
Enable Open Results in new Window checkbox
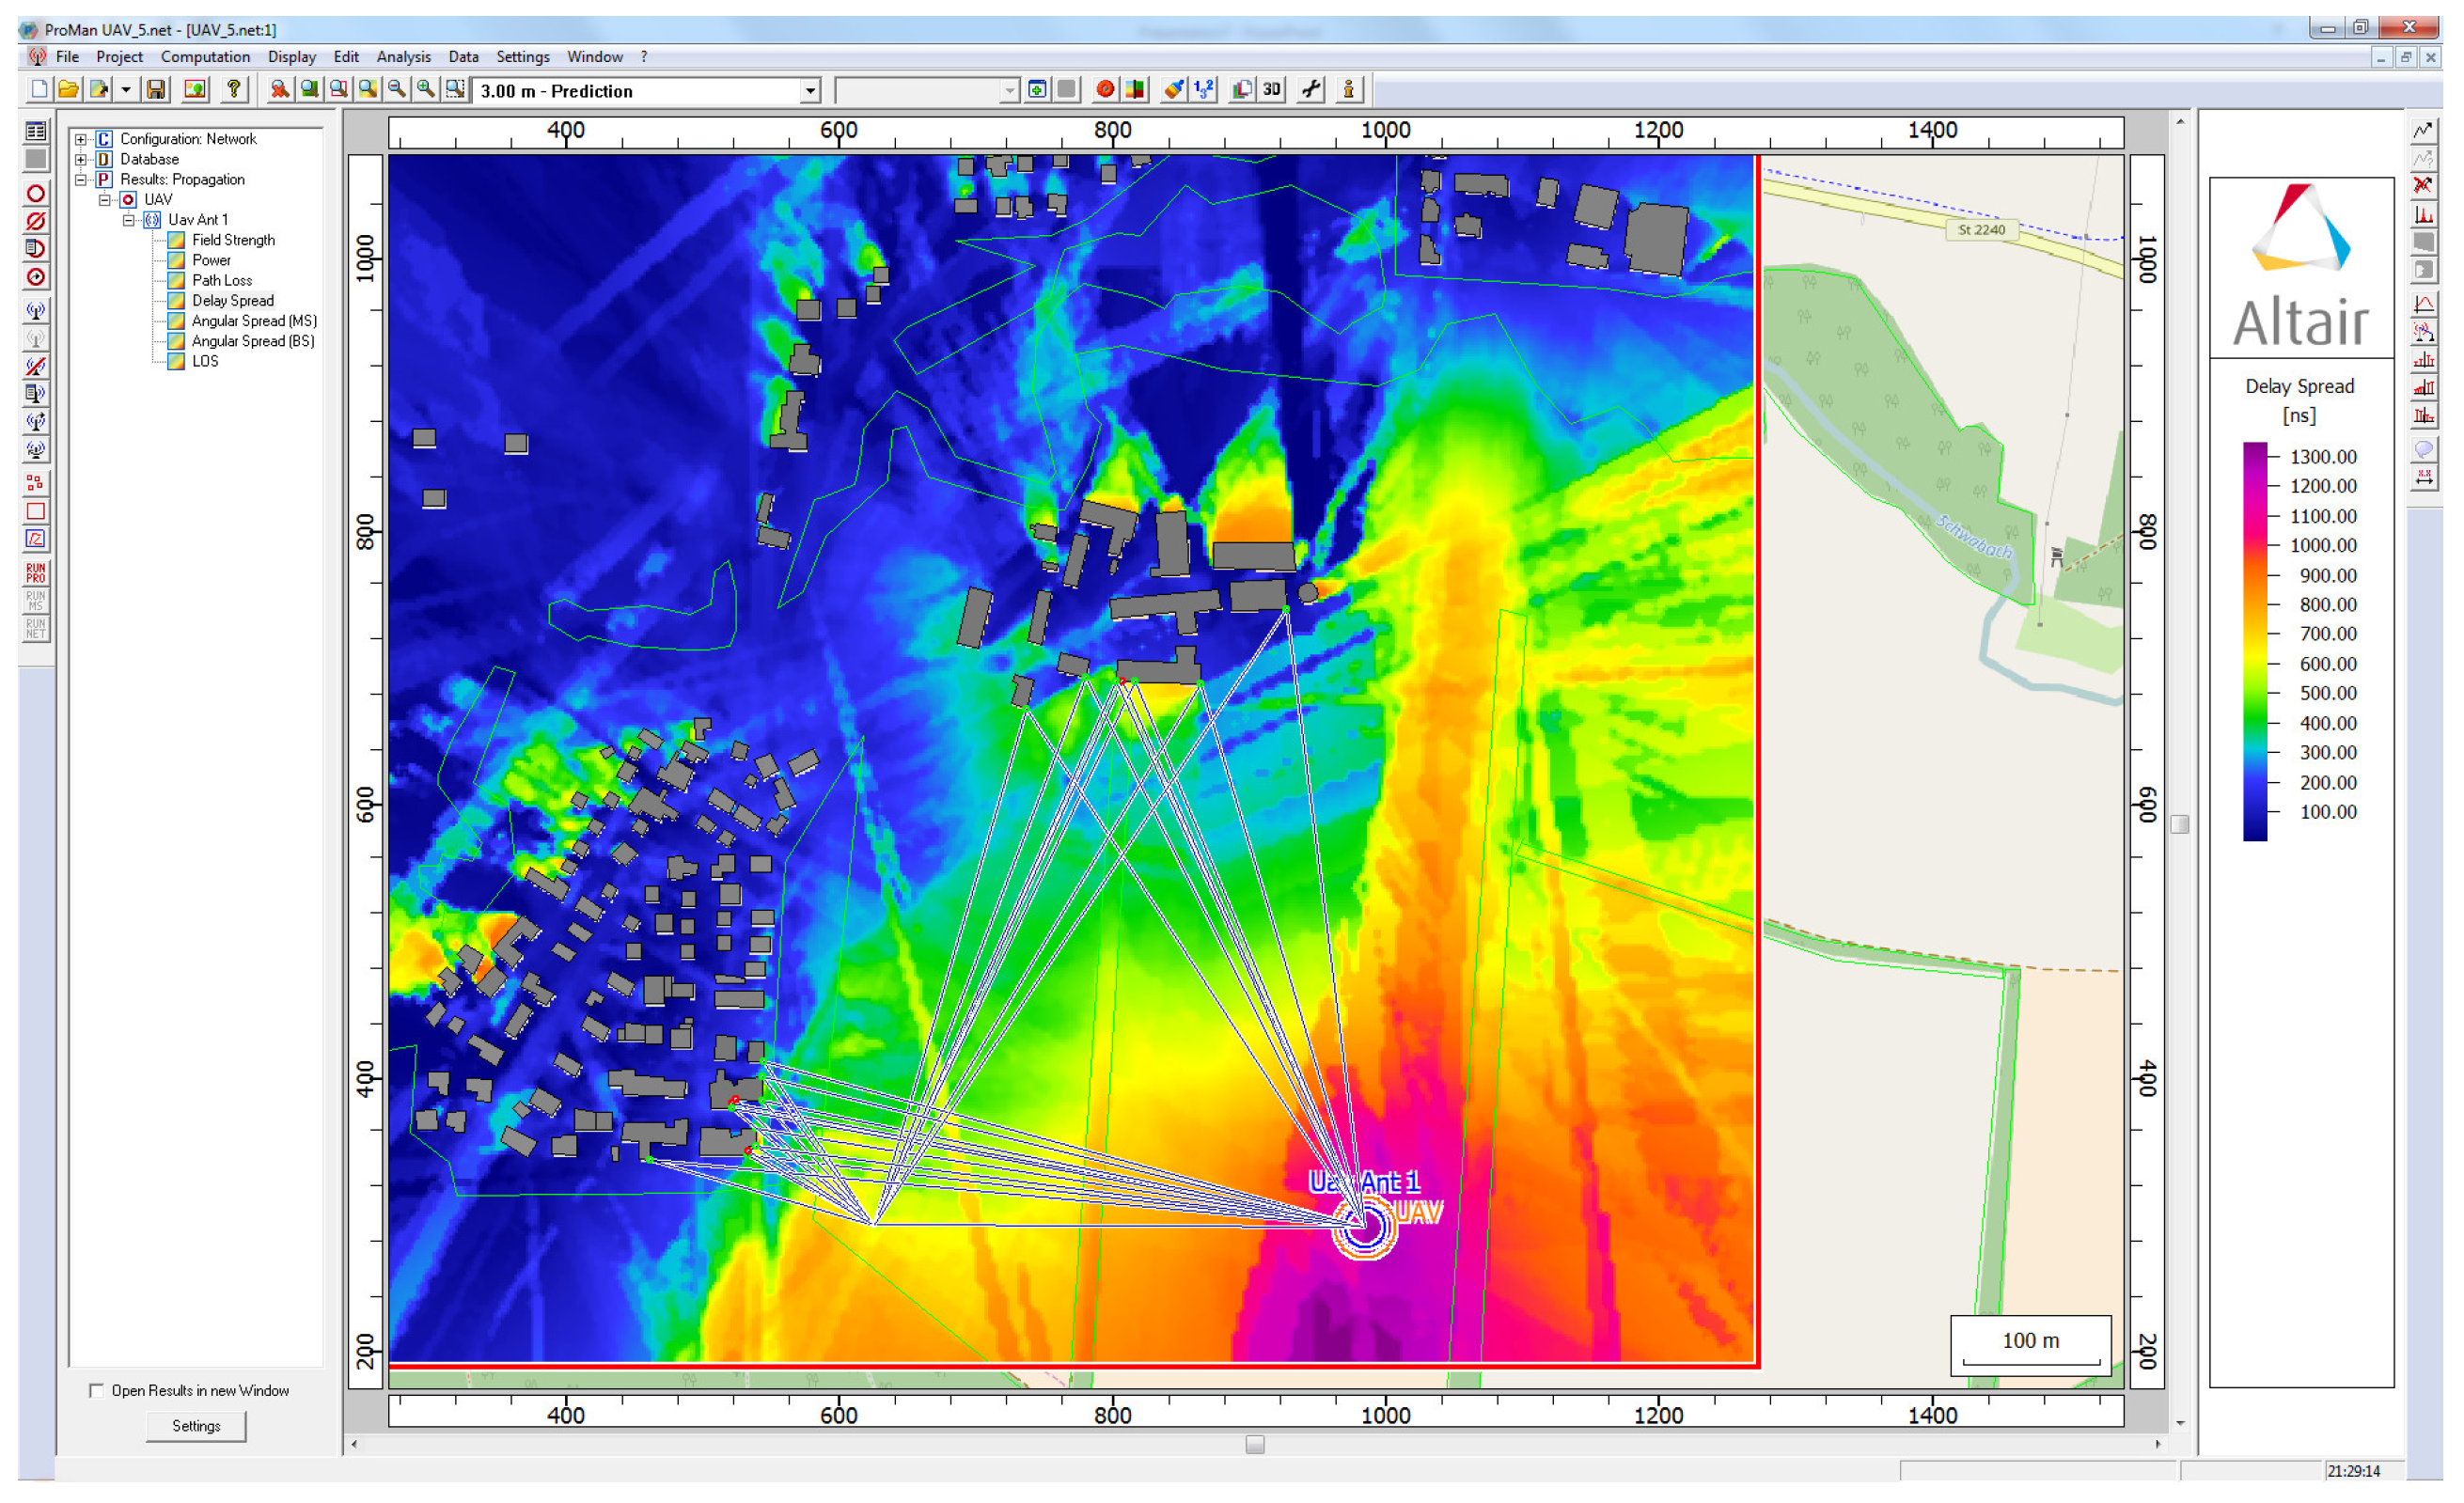(x=97, y=1391)
